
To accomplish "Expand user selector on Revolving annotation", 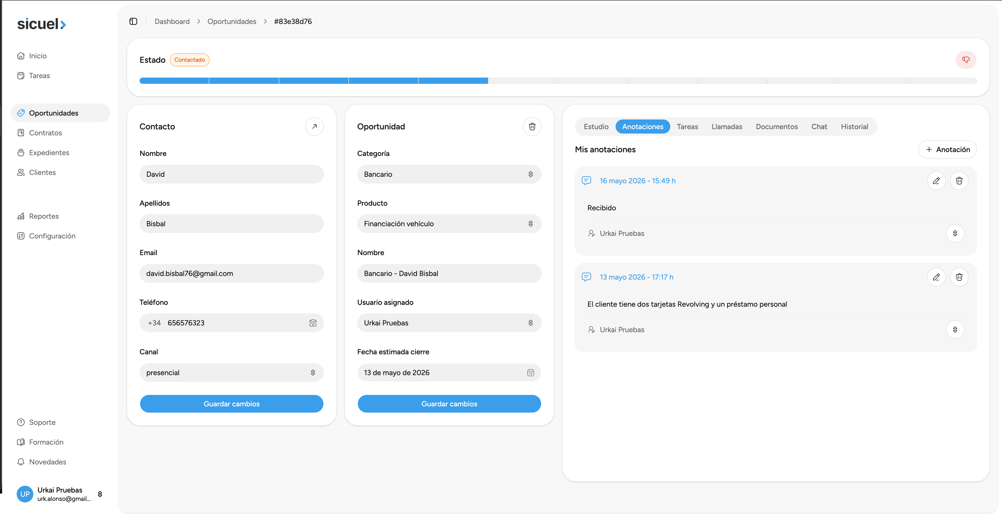I will pyautogui.click(x=955, y=330).
